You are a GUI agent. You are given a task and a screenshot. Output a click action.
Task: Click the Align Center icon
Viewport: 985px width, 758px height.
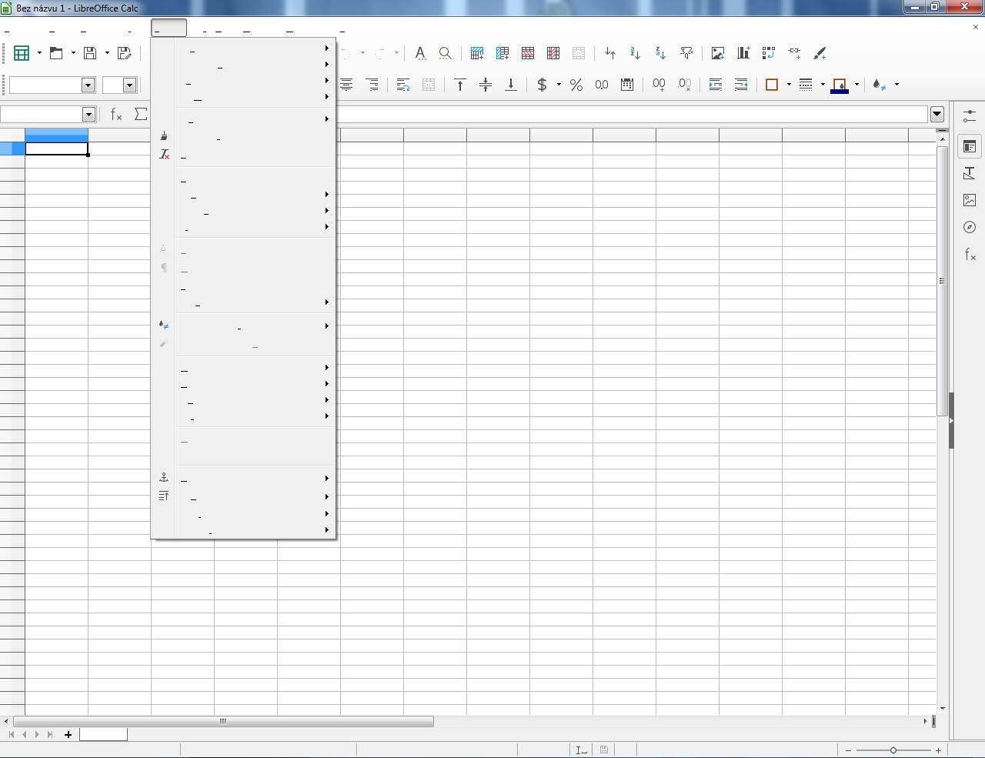[x=347, y=85]
